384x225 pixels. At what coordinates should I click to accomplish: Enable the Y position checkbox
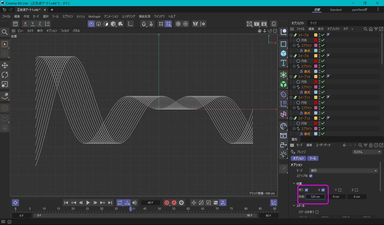tap(340, 190)
